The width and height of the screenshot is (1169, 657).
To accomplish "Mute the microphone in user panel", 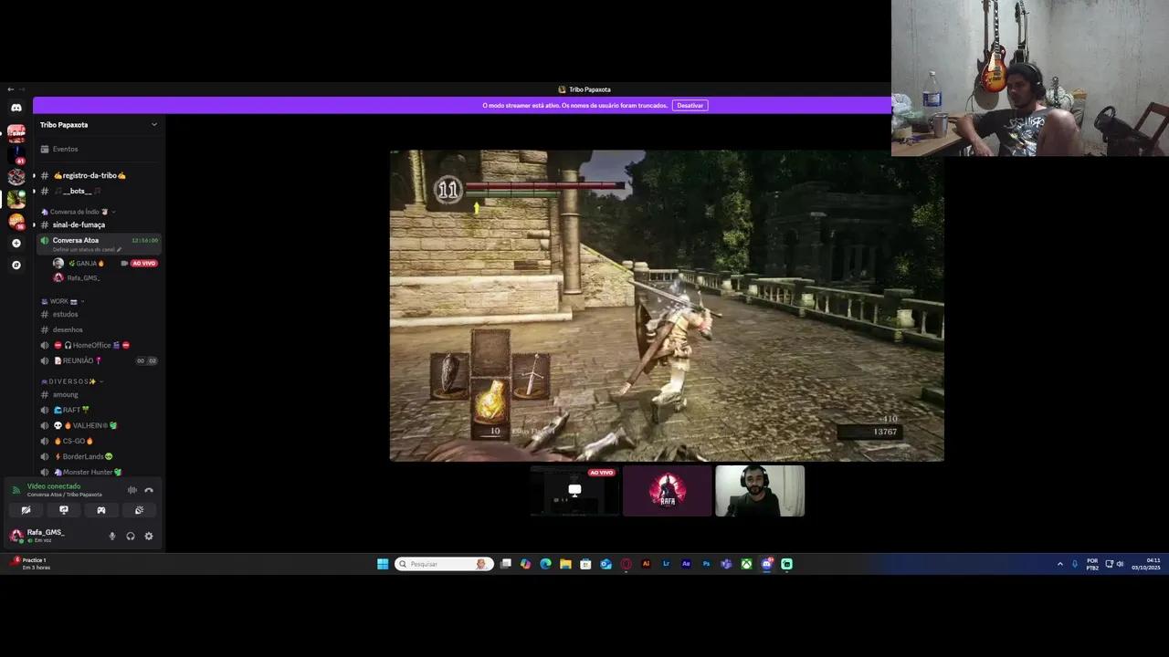I will [112, 537].
